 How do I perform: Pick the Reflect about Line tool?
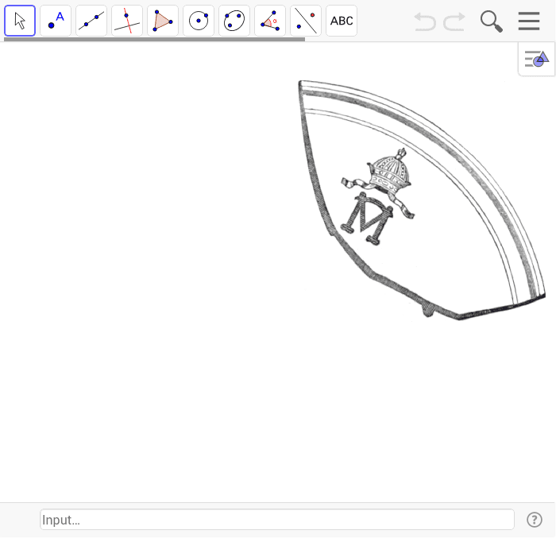(x=306, y=21)
